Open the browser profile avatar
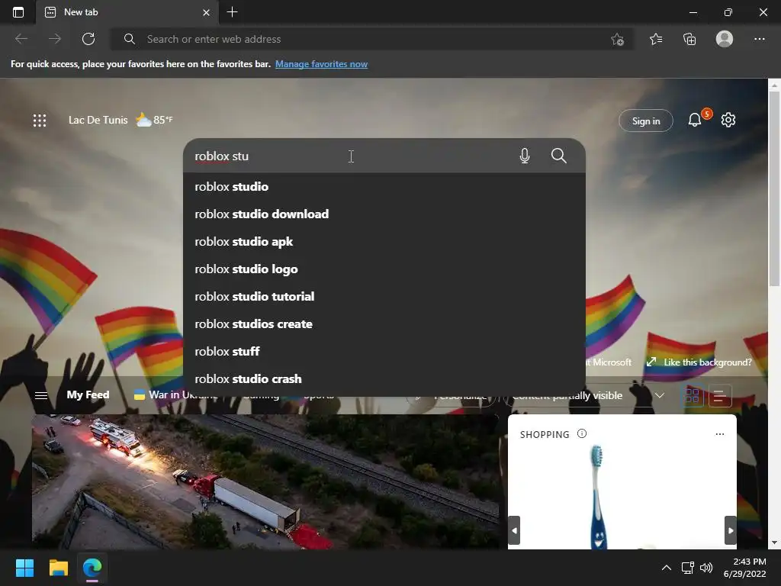The image size is (781, 586). coord(725,39)
